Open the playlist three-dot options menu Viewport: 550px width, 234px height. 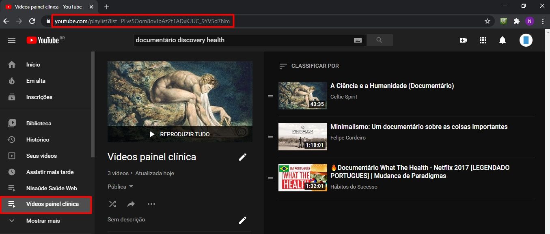(151, 204)
